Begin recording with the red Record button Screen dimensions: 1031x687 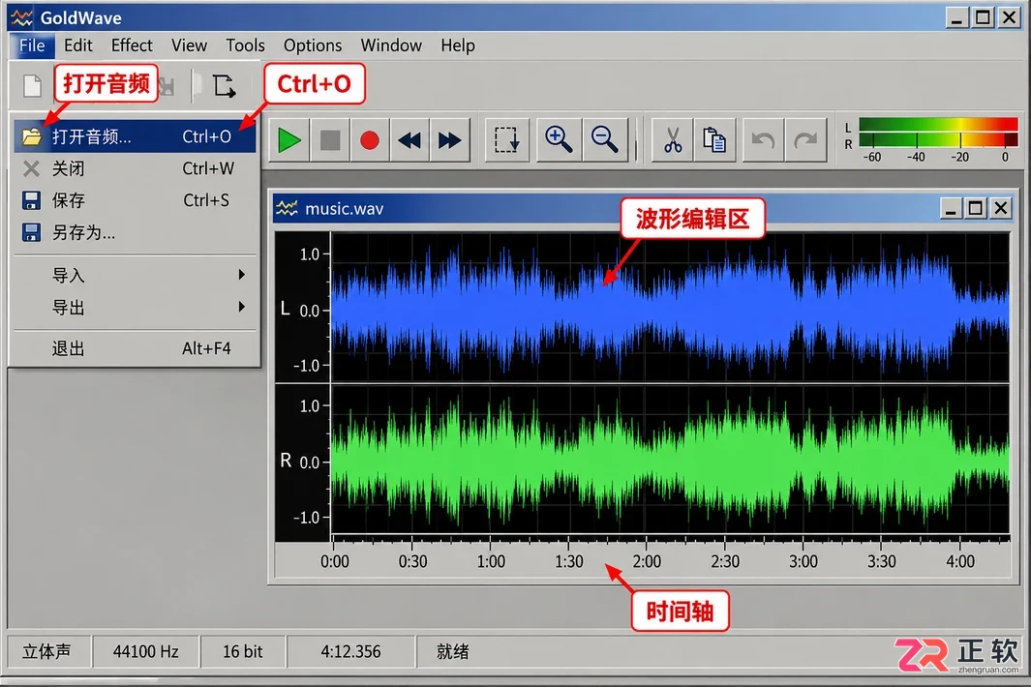click(370, 140)
